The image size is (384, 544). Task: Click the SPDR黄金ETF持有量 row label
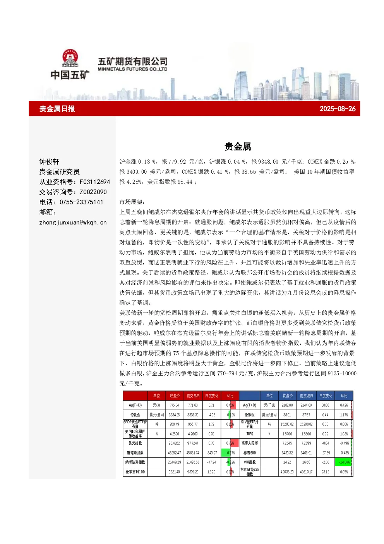(135, 424)
